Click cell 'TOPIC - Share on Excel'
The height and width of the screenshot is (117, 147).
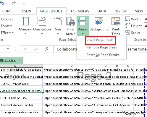(x=22, y=98)
